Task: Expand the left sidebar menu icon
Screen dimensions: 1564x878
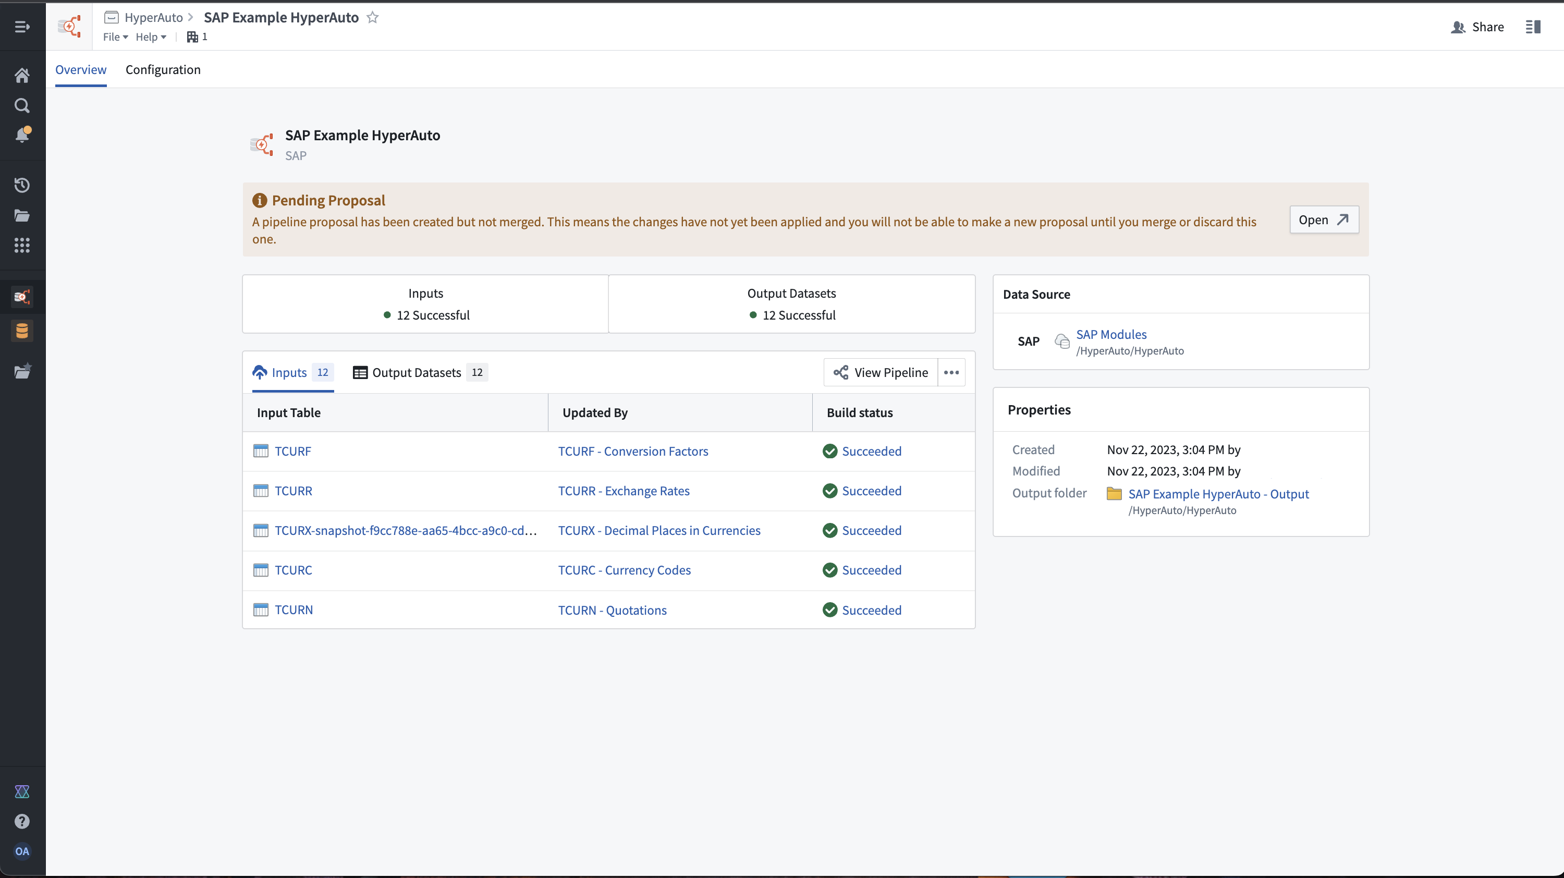Action: [x=22, y=27]
